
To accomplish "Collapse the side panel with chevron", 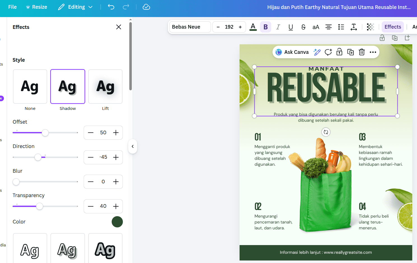I will (x=133, y=146).
